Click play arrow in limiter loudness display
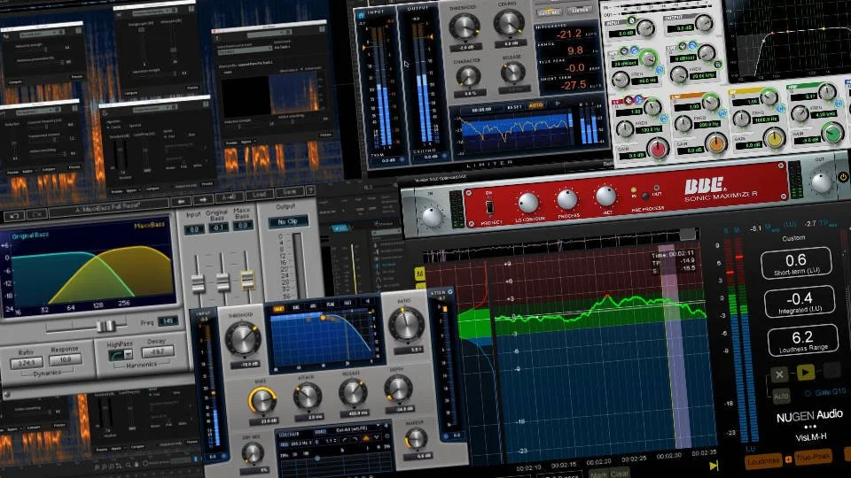851x478 pixels. click(x=558, y=104)
